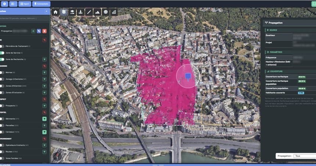The image size is (316, 166).
Task: Open the Propagation dropdown set to Tous
Action: [x=305, y=156]
